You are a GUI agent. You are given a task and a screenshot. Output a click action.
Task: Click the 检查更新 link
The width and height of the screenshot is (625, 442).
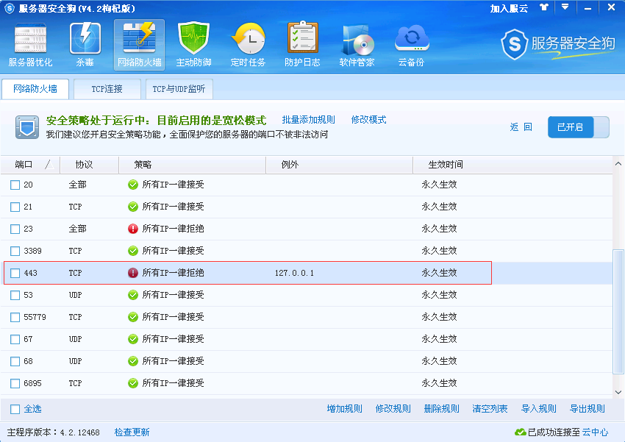point(132,432)
